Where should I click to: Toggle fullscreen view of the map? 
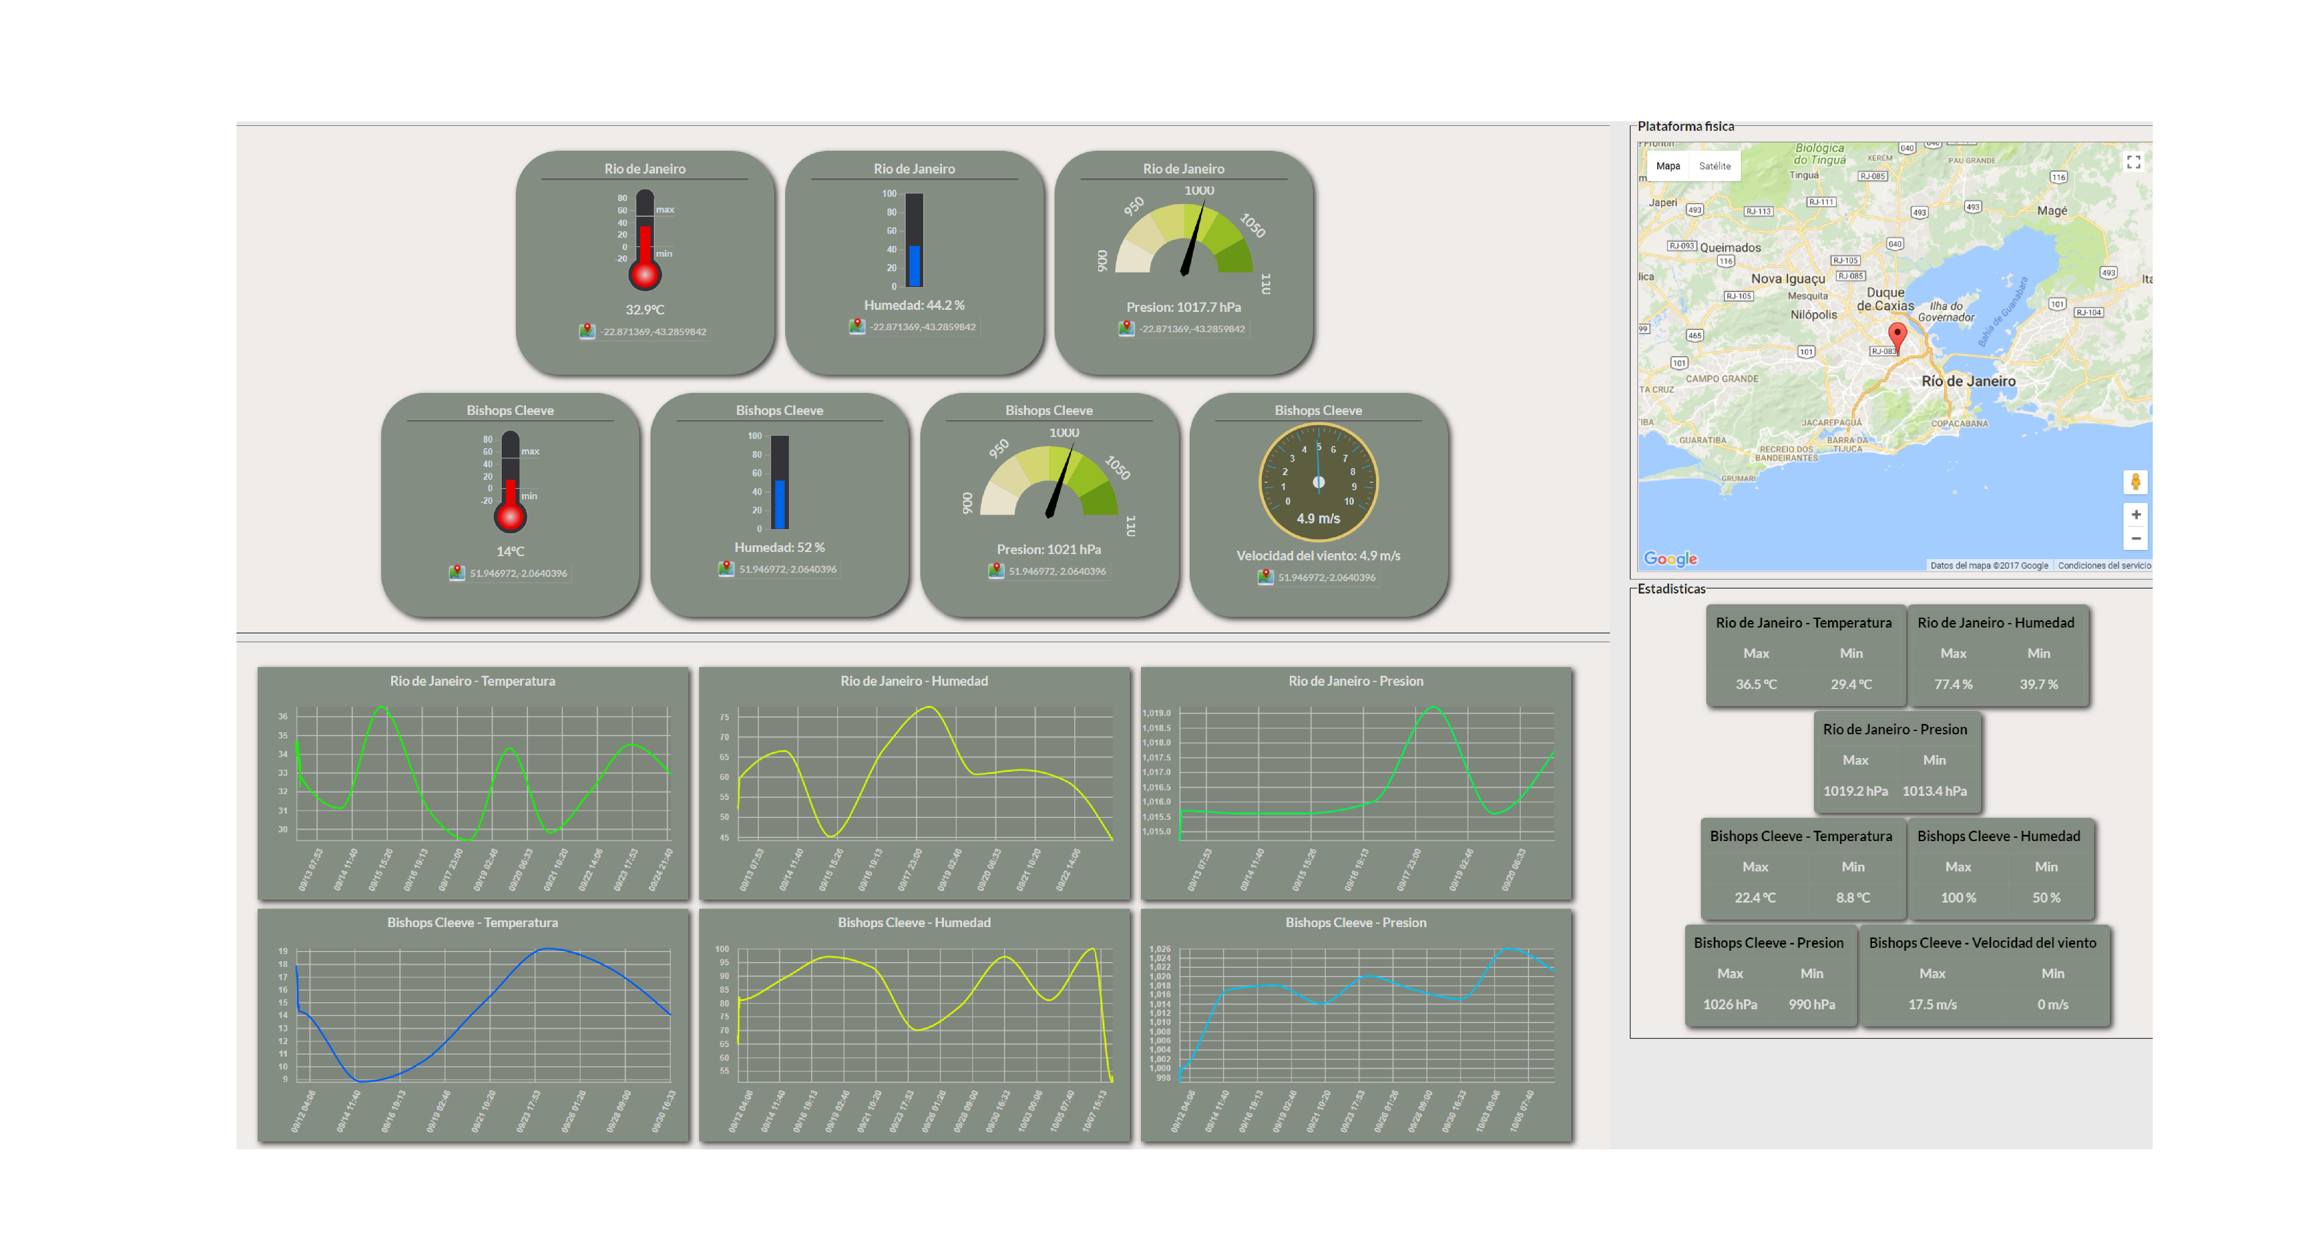click(2133, 162)
